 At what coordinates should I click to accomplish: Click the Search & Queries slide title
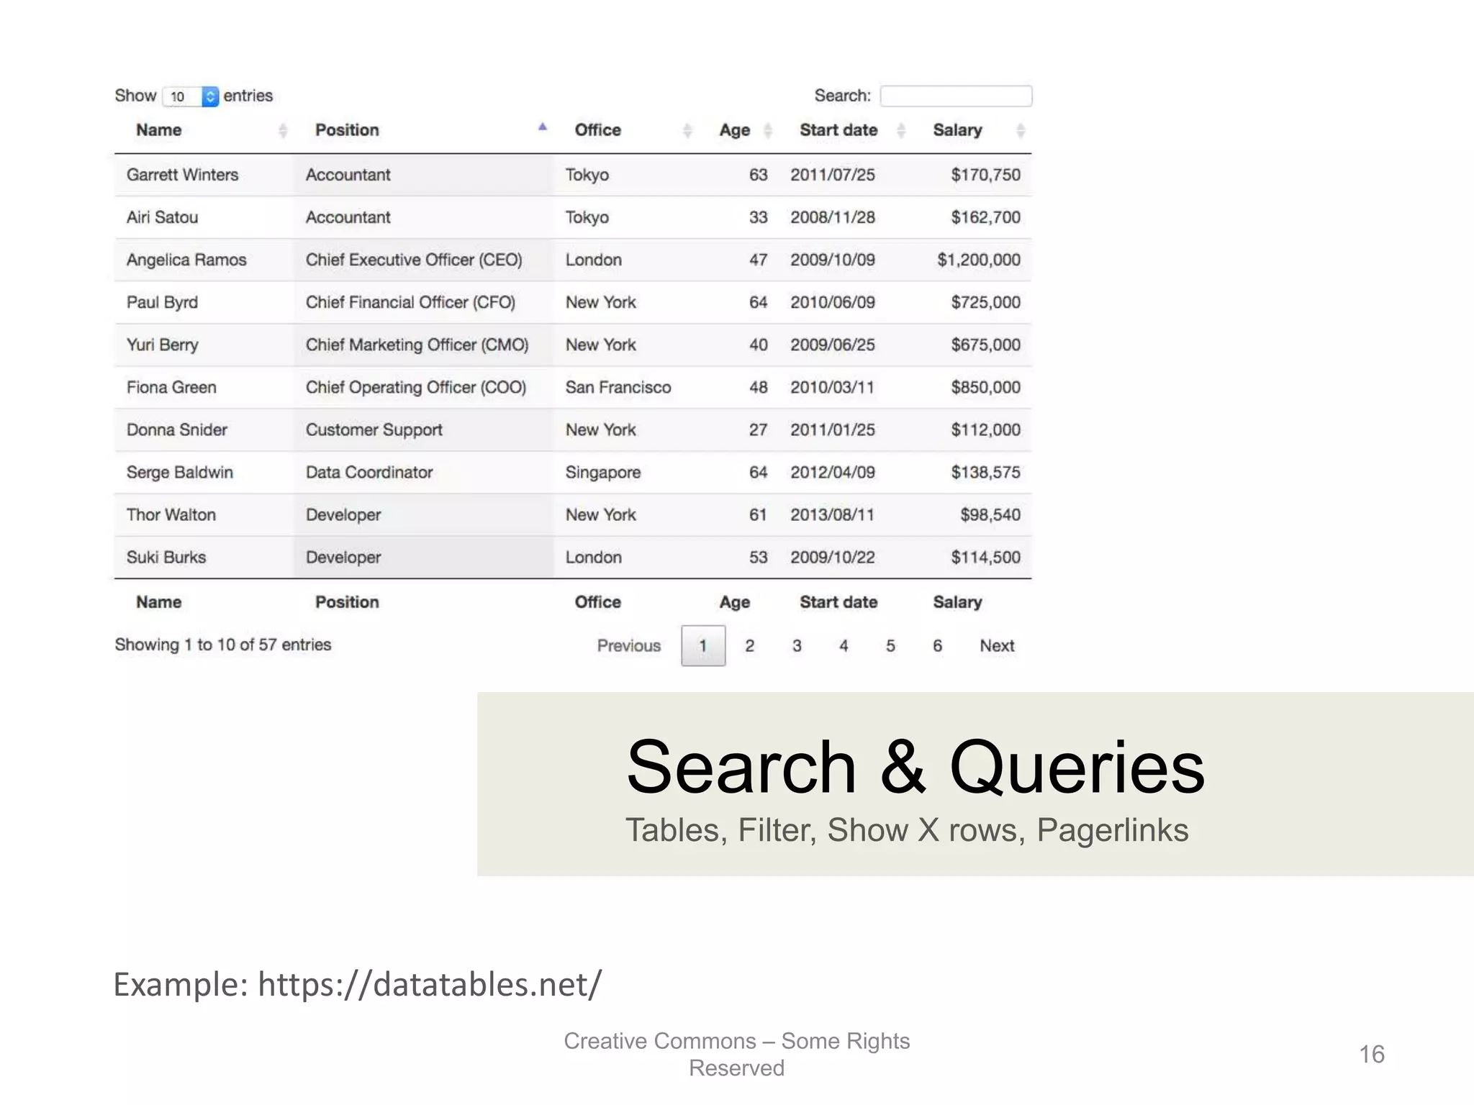pos(915,767)
